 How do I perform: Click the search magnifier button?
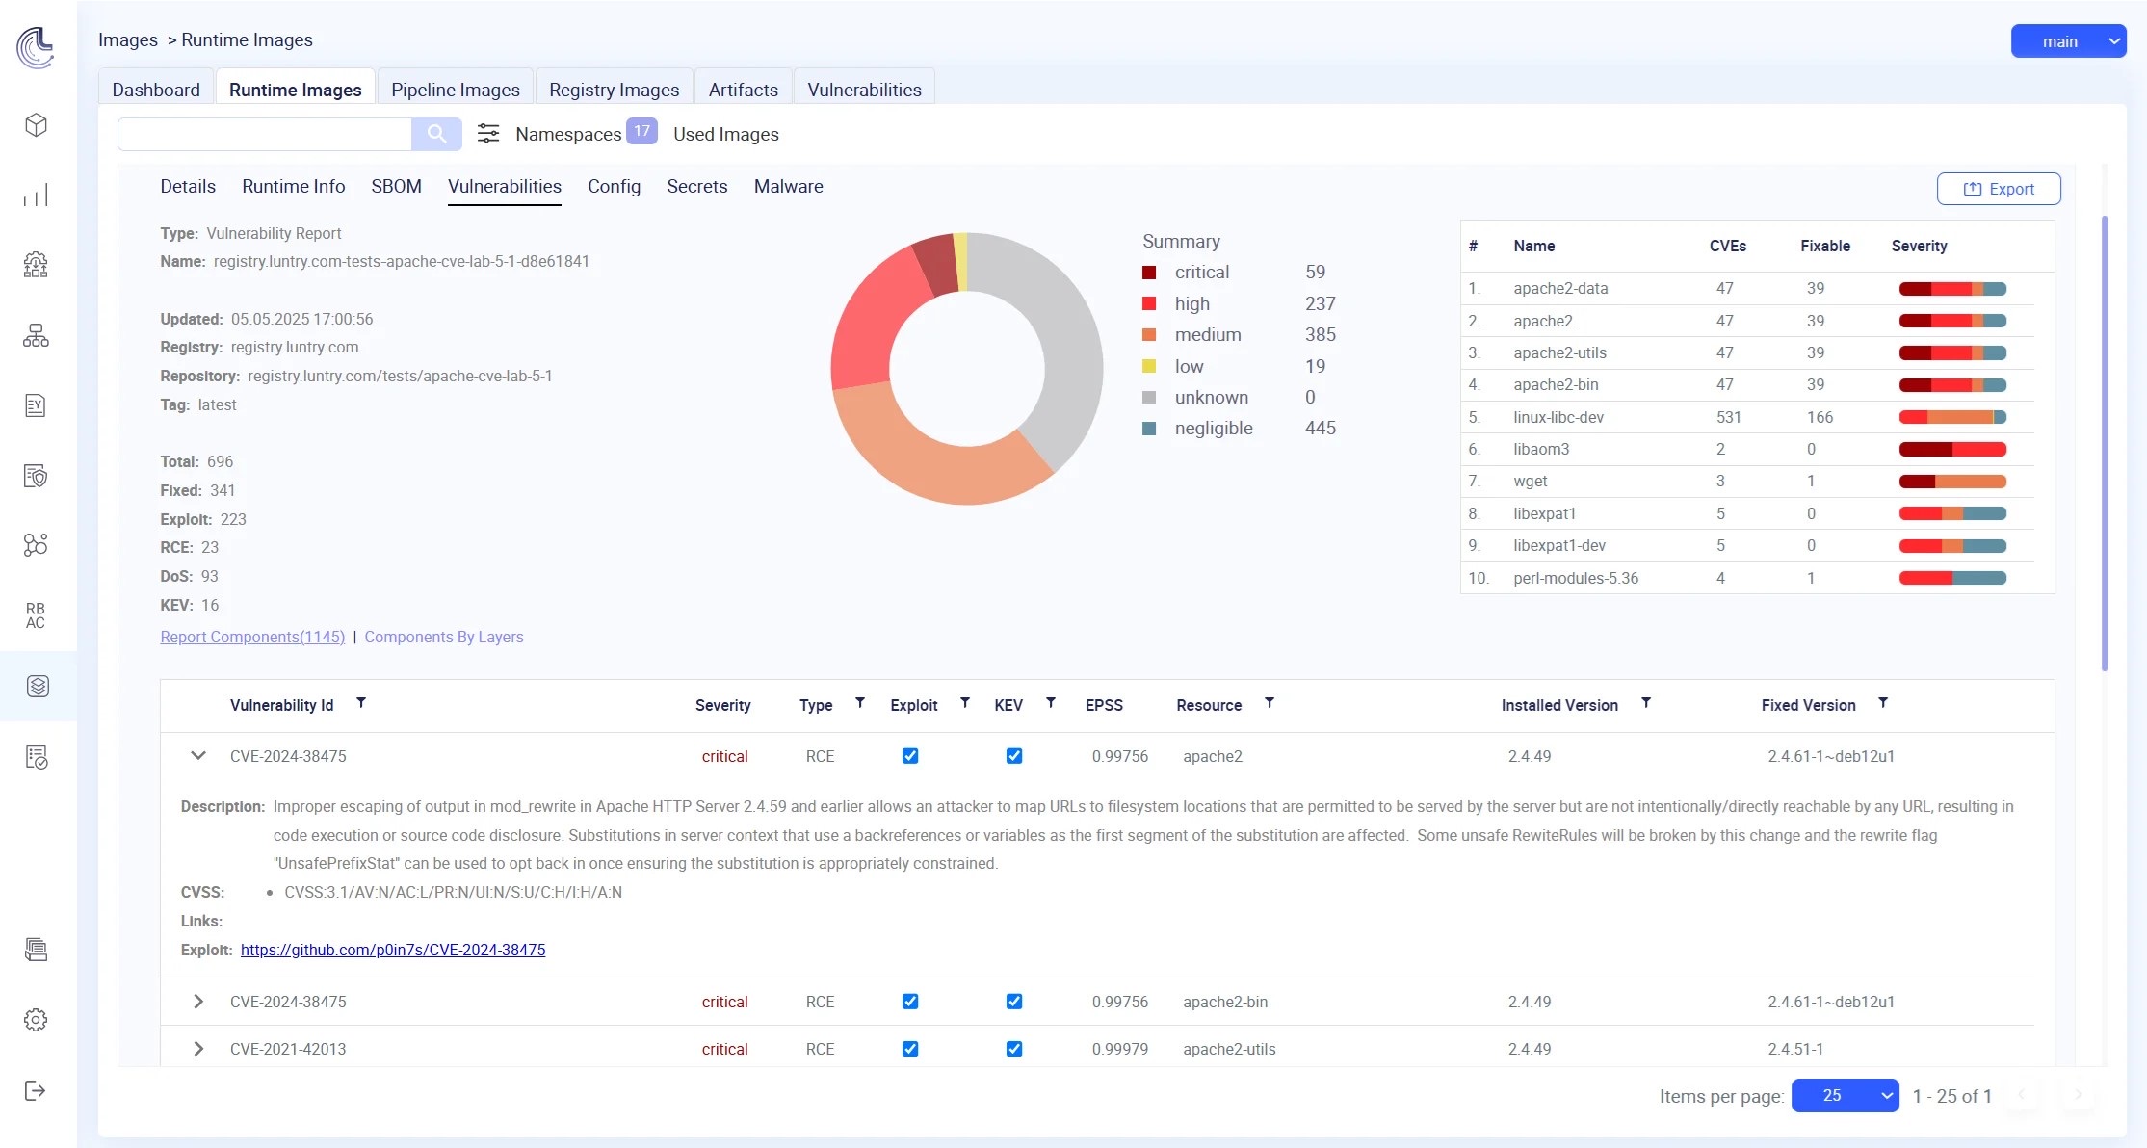pos(436,134)
